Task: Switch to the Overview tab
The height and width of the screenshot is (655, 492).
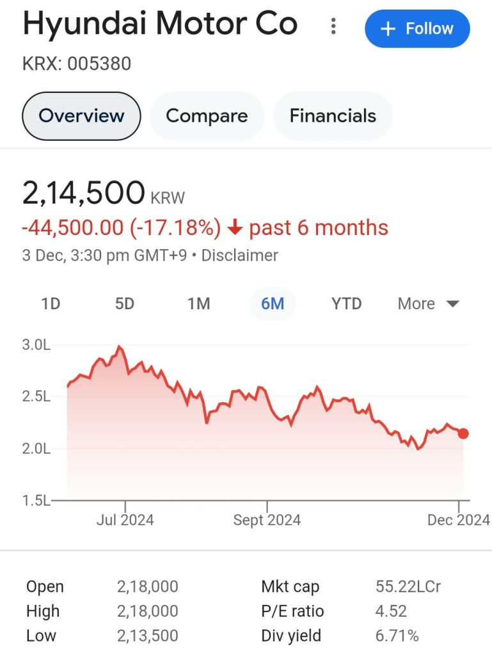Action: 81,116
